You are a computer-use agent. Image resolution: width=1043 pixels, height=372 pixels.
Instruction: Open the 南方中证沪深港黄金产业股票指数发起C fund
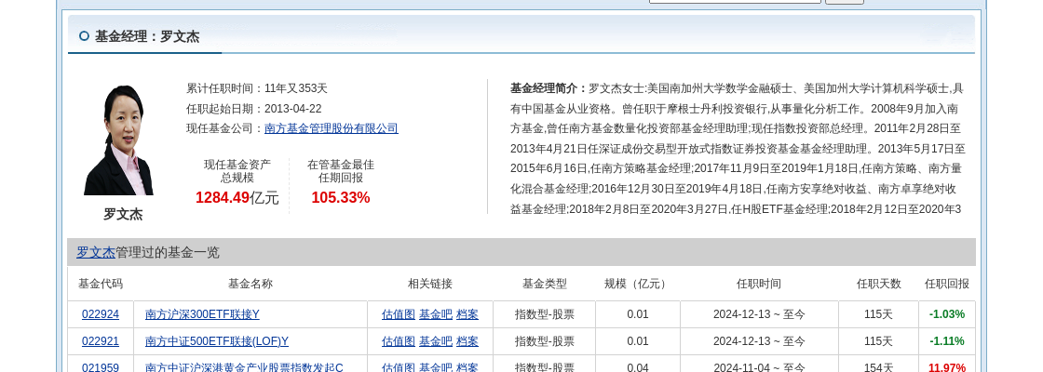(x=244, y=367)
